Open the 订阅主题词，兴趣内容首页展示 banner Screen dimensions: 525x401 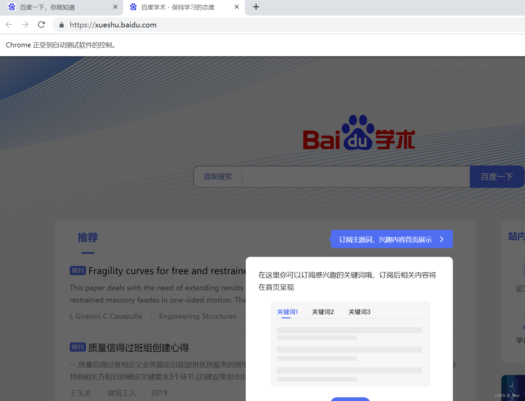coord(392,239)
